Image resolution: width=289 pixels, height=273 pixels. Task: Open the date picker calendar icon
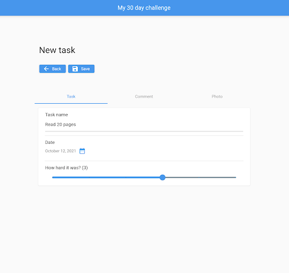82,151
